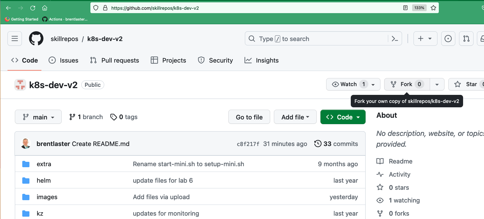Click the book icon beside Readme
484x219 pixels.
pos(380,161)
